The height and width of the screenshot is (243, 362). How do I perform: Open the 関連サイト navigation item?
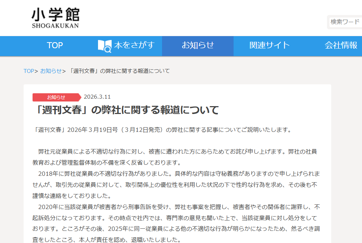269,46
